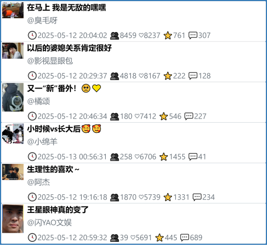
Task: Open the thumbnail for 王星眼神真的变了
Action: (13, 219)
